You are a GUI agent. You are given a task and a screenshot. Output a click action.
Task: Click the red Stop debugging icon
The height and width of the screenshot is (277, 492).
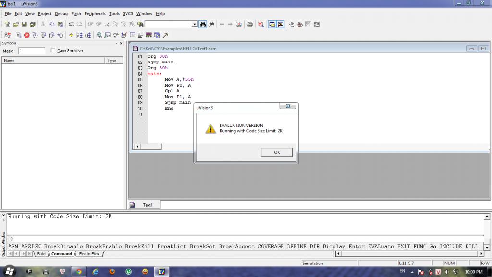tap(27, 35)
